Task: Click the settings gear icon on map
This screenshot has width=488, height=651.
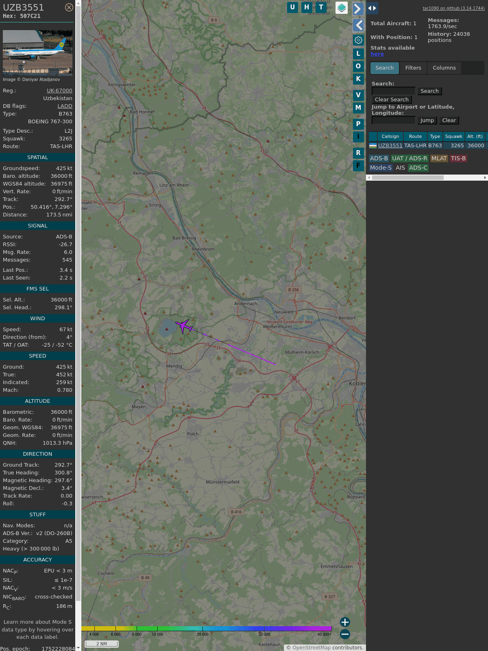Action: click(358, 40)
